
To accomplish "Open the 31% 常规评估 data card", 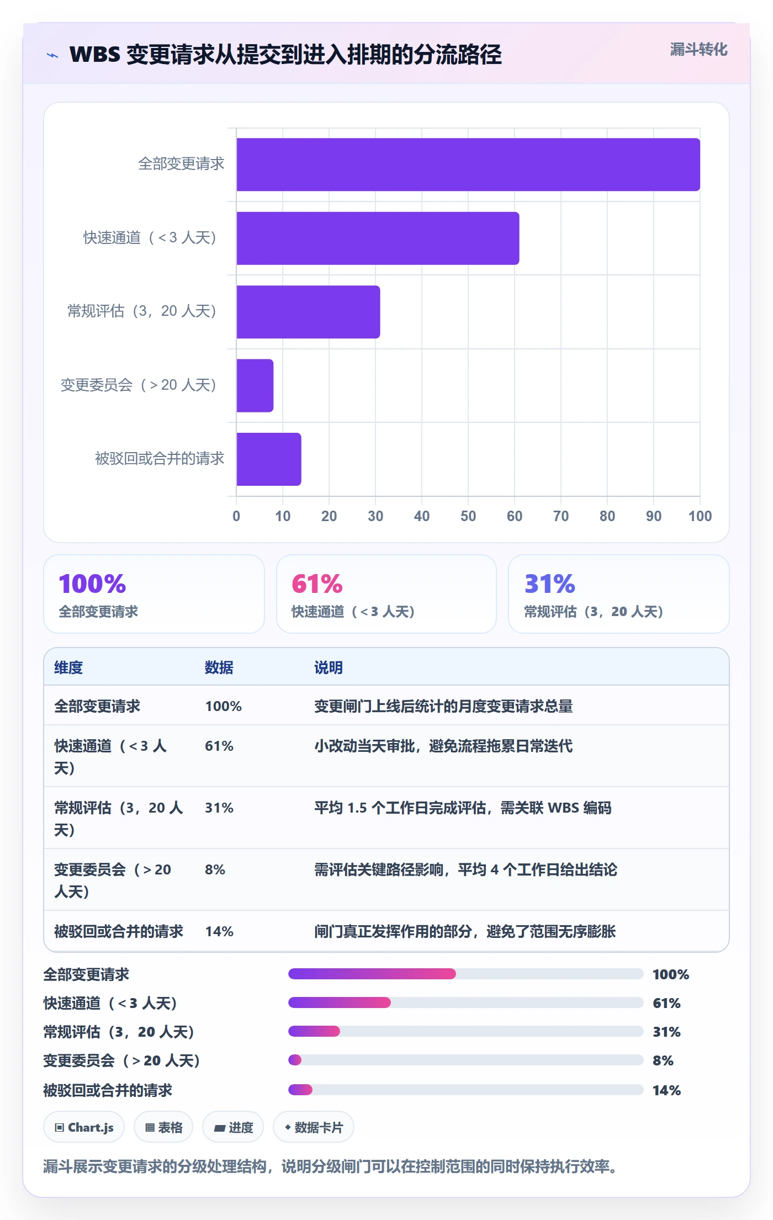I will tap(619, 594).
